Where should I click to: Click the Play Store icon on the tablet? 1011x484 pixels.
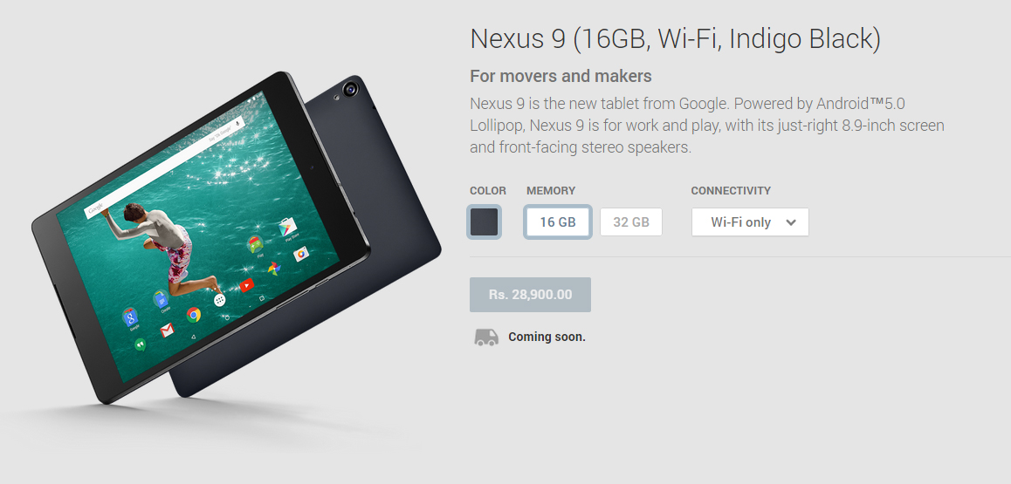point(287,228)
